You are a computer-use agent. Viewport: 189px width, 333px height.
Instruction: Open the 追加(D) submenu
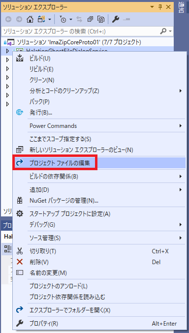99,190
